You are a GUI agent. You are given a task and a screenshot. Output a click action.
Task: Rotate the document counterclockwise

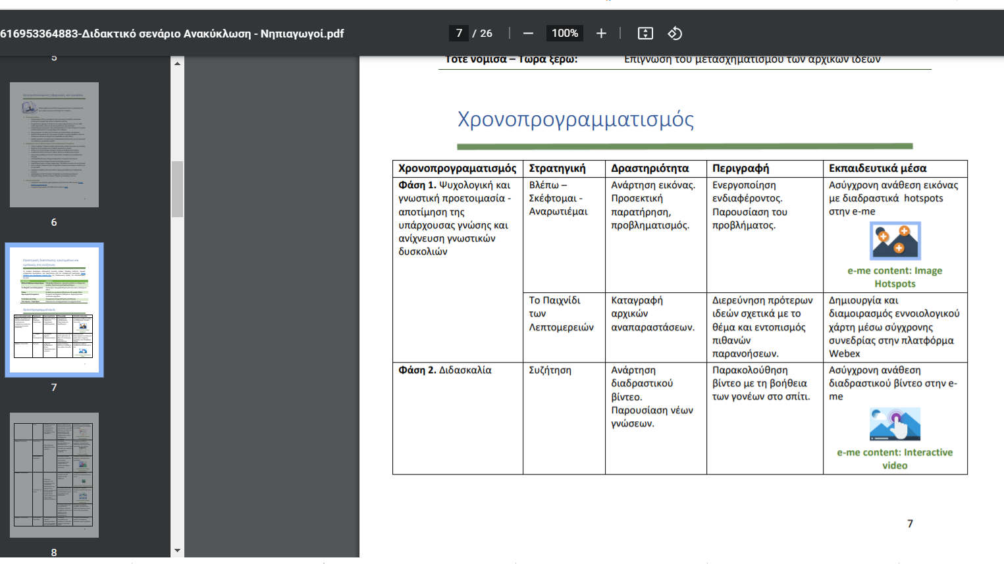click(675, 34)
